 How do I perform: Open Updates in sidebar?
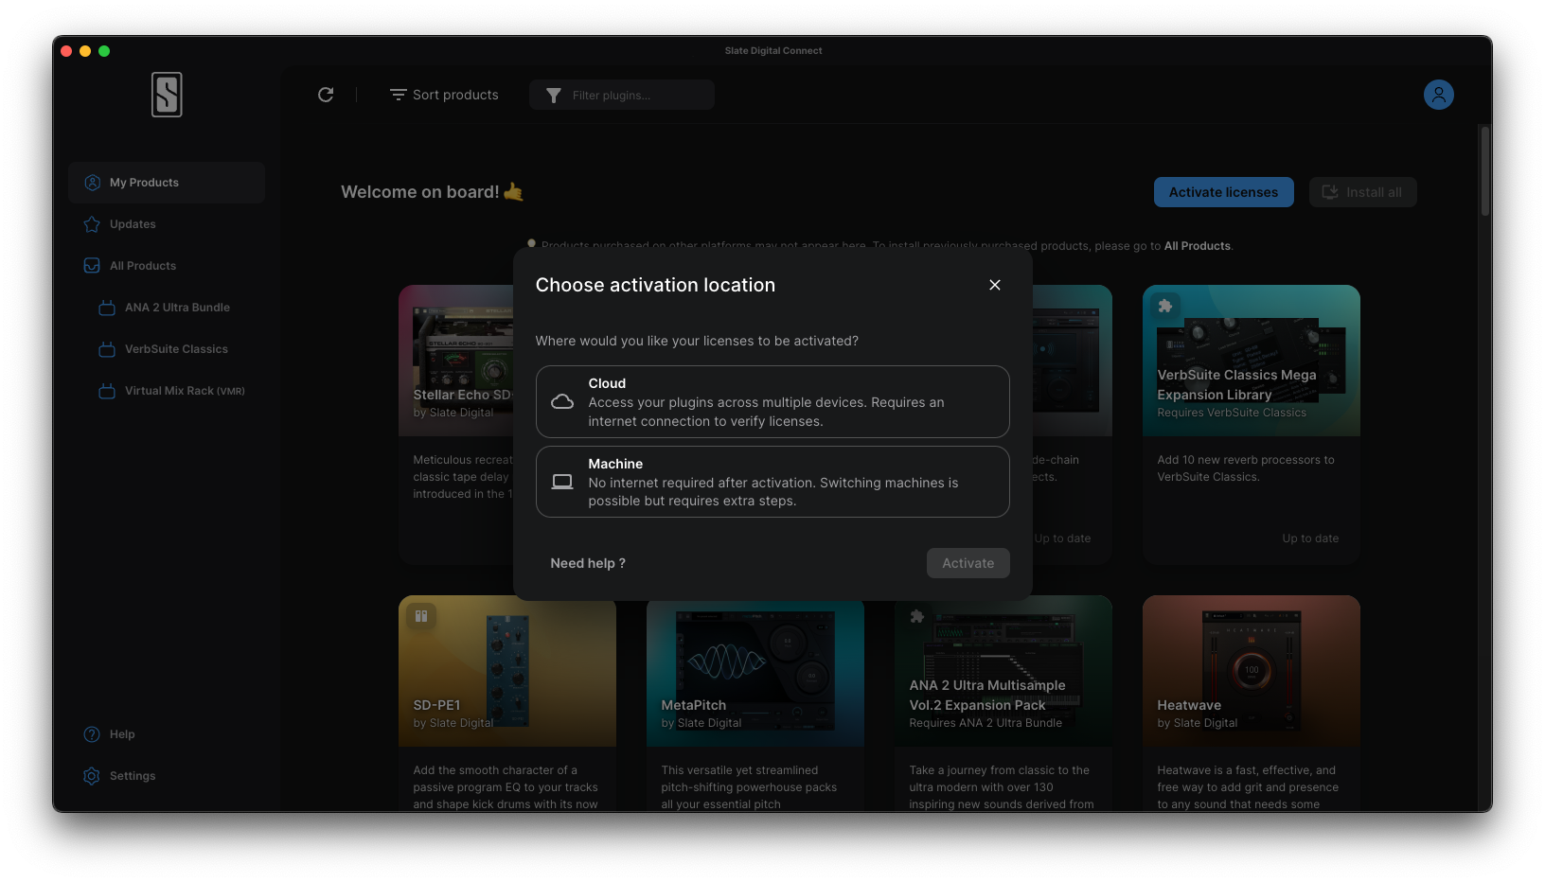(x=167, y=224)
